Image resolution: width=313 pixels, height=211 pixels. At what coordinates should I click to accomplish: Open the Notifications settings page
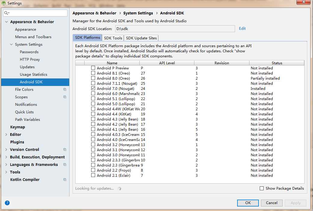point(26,105)
